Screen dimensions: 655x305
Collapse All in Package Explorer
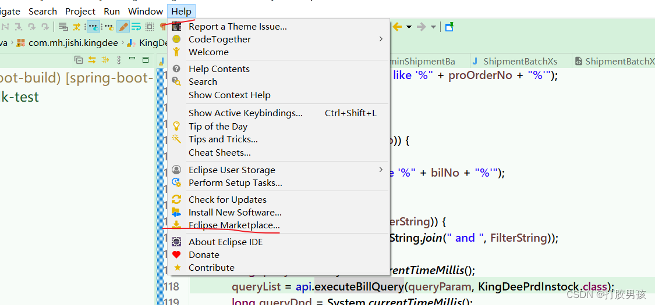[79, 60]
